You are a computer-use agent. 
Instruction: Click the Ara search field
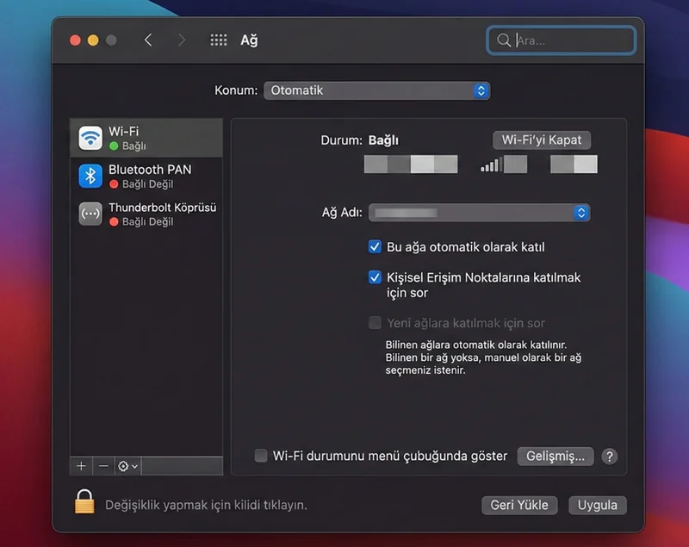pos(568,40)
